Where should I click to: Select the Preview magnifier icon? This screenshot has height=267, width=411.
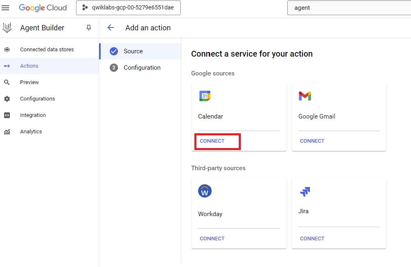7,82
